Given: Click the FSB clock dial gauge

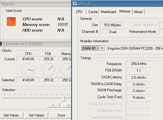Looking at the screenshot, I should click(x=49, y=70).
